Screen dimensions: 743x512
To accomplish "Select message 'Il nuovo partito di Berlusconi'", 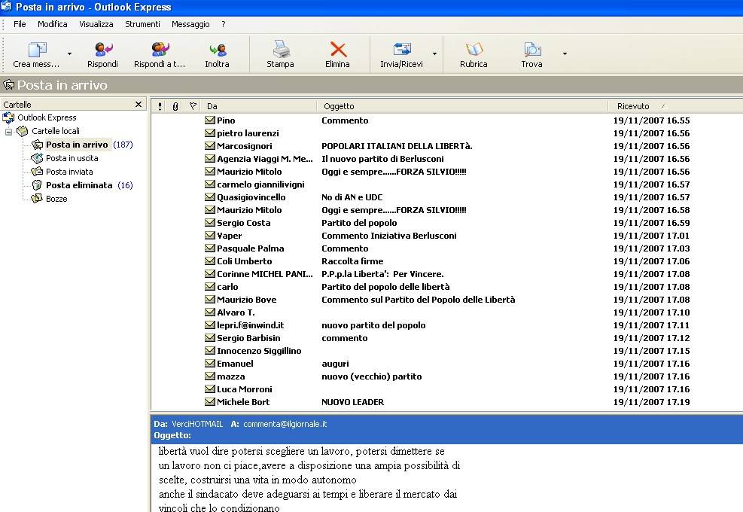I will [x=447, y=159].
